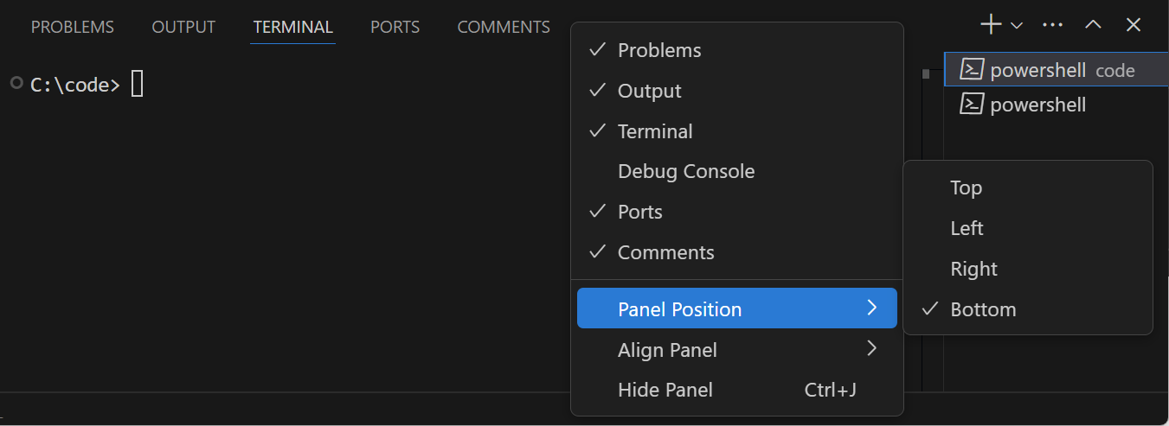Open the panel more actions ellipsis
Viewport: 1169px width, 426px height.
click(1052, 25)
